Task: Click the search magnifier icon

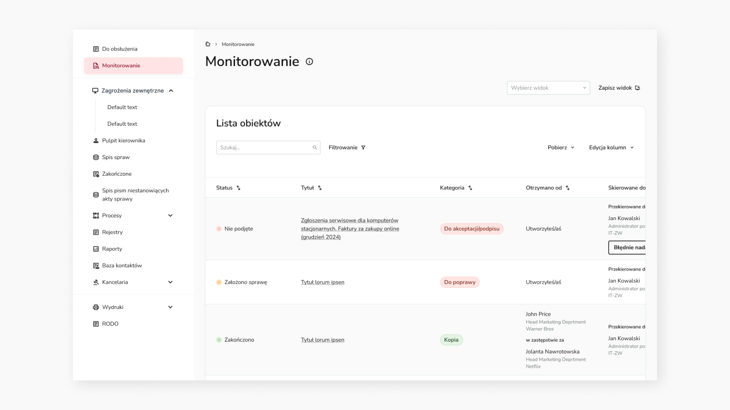Action: 315,148
